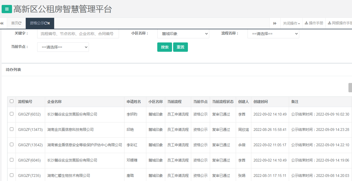352x181 pixels.
Task: Click the refresh icon on 资格公示 tab
Action: click(46, 23)
